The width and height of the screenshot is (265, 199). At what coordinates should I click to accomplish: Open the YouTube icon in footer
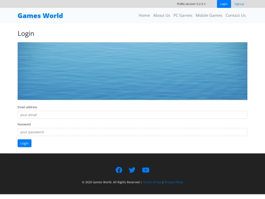click(x=146, y=170)
